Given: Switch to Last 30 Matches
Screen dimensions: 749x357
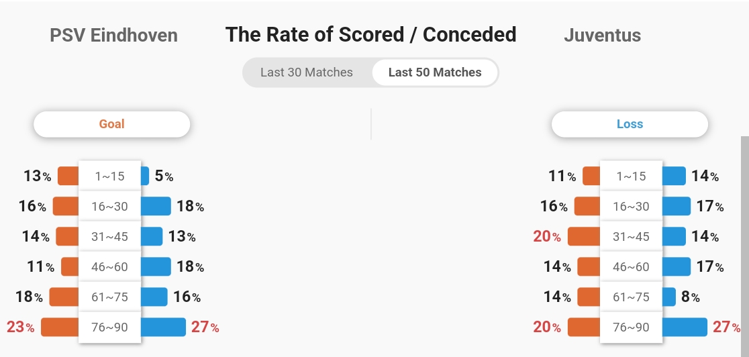Looking at the screenshot, I should pos(307,72).
